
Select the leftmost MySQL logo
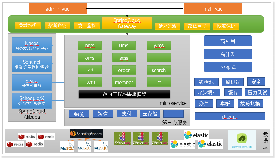pos(67,146)
